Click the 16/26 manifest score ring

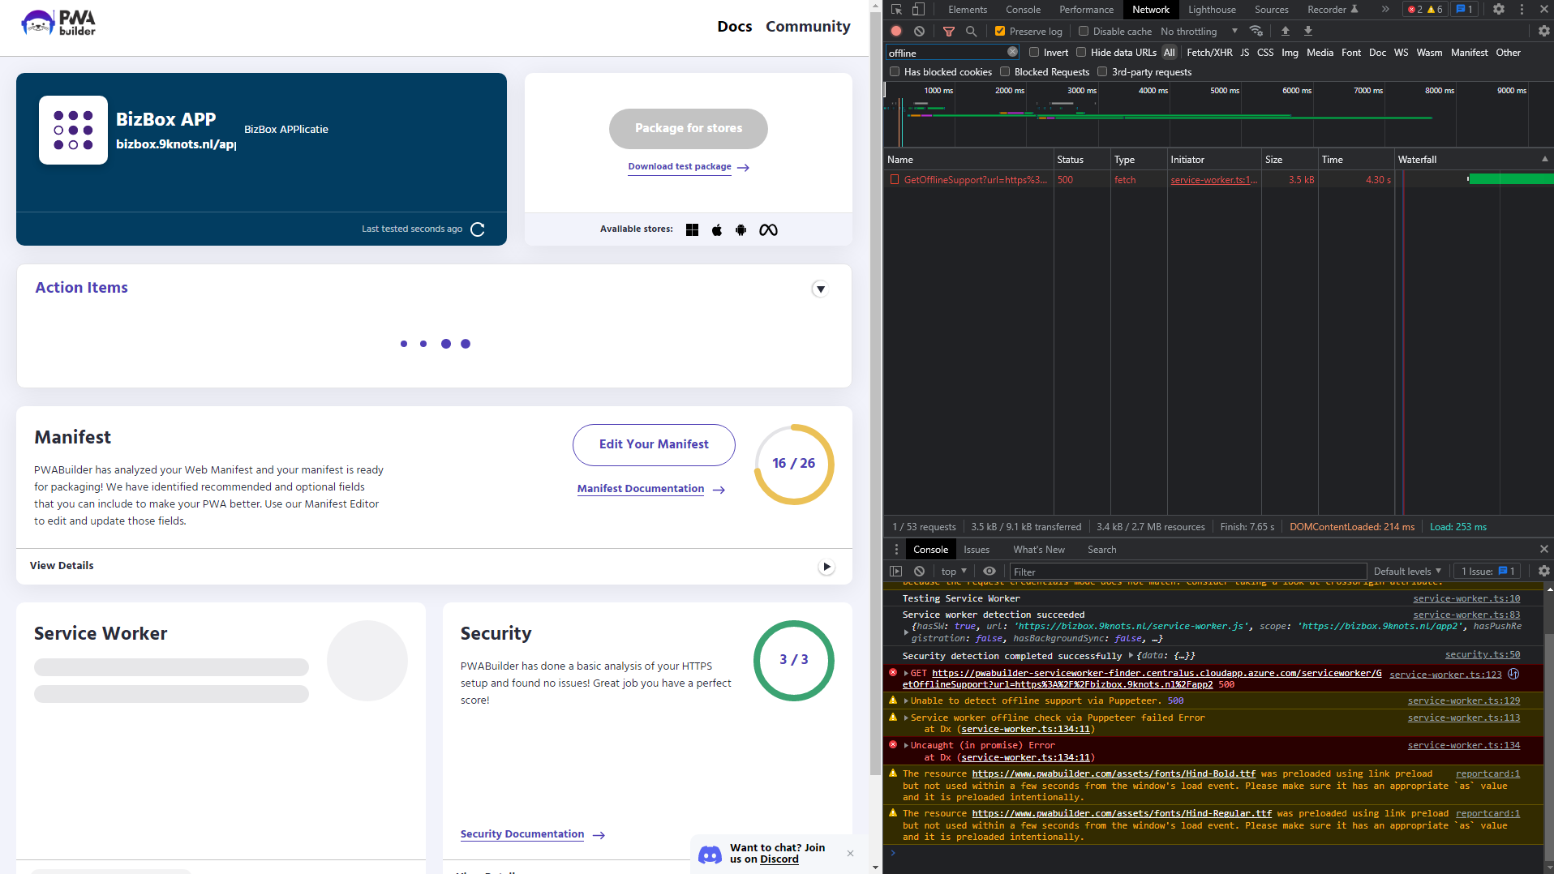pyautogui.click(x=793, y=463)
